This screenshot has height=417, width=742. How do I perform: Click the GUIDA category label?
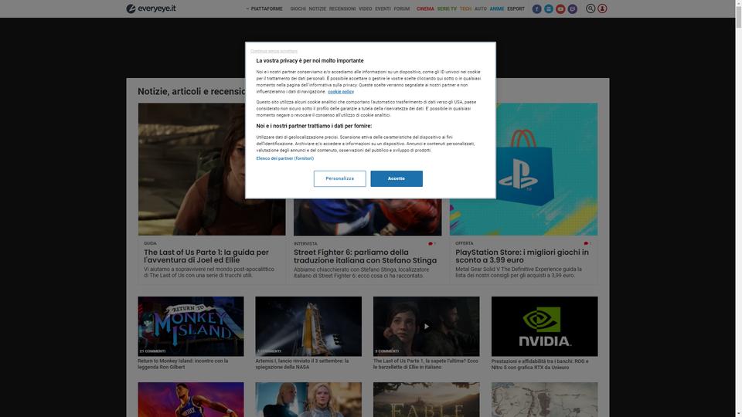(150, 243)
